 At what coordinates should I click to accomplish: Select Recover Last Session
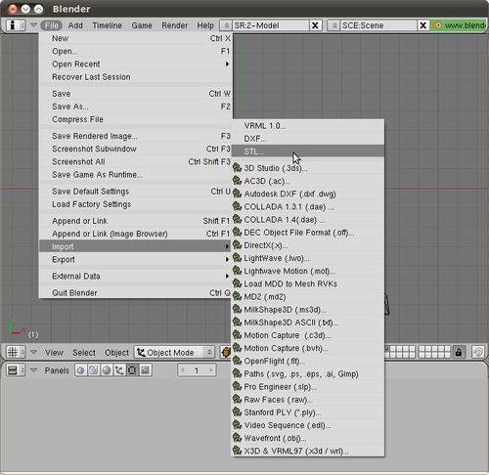point(135,77)
